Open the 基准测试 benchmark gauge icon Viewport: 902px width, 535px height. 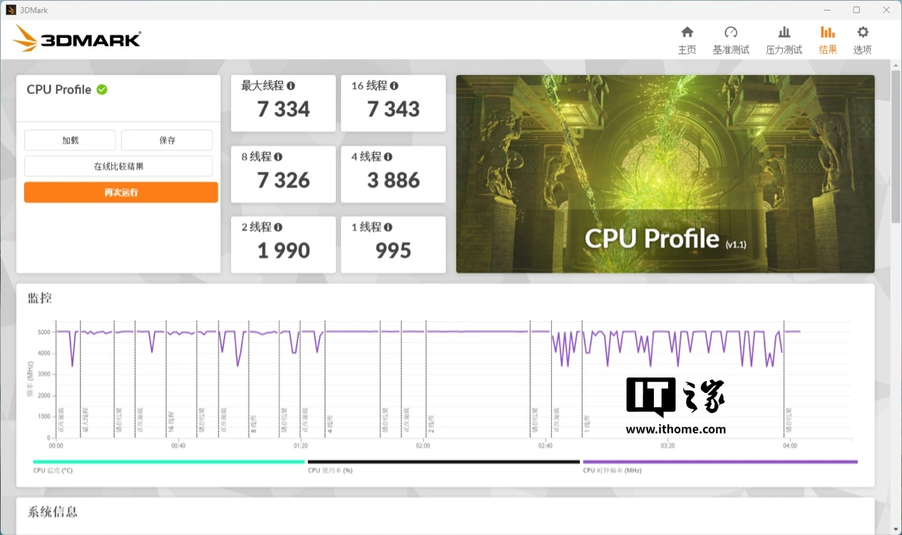(x=731, y=32)
